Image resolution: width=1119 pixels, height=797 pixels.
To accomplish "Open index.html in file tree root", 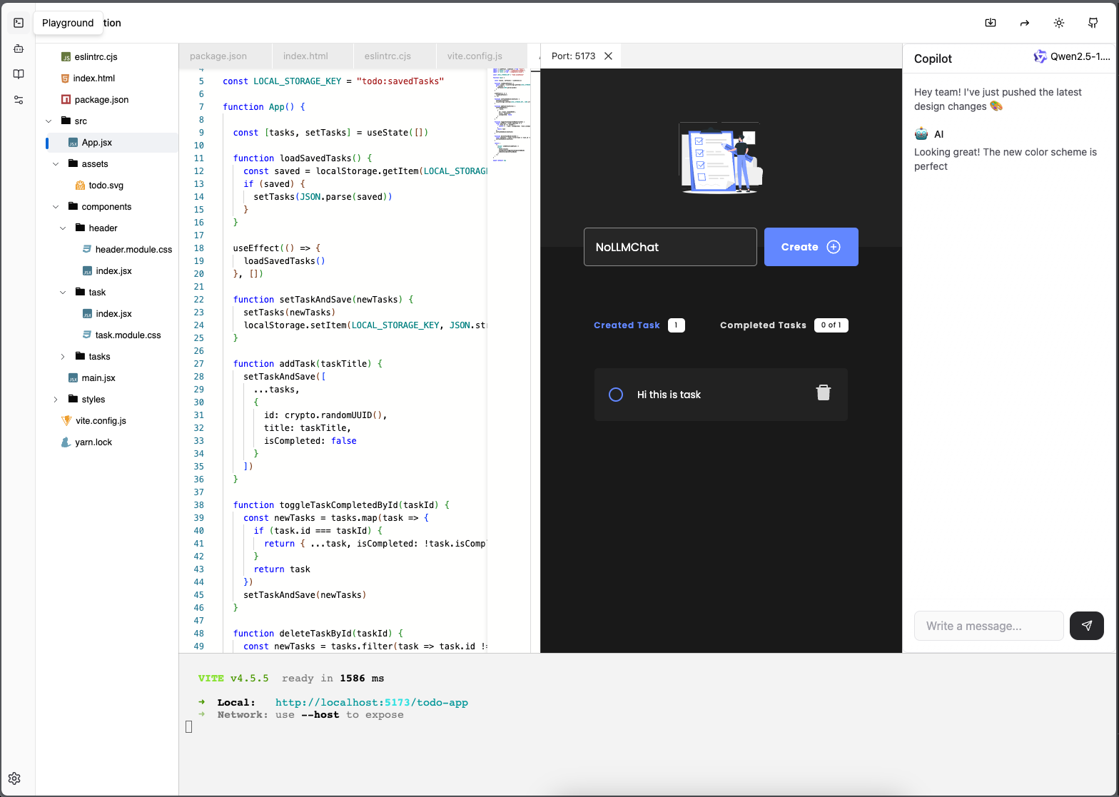I will 94,78.
